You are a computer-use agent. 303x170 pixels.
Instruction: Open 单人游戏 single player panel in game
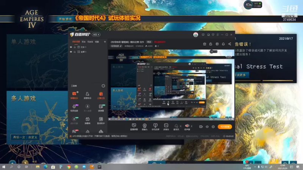coord(37,61)
